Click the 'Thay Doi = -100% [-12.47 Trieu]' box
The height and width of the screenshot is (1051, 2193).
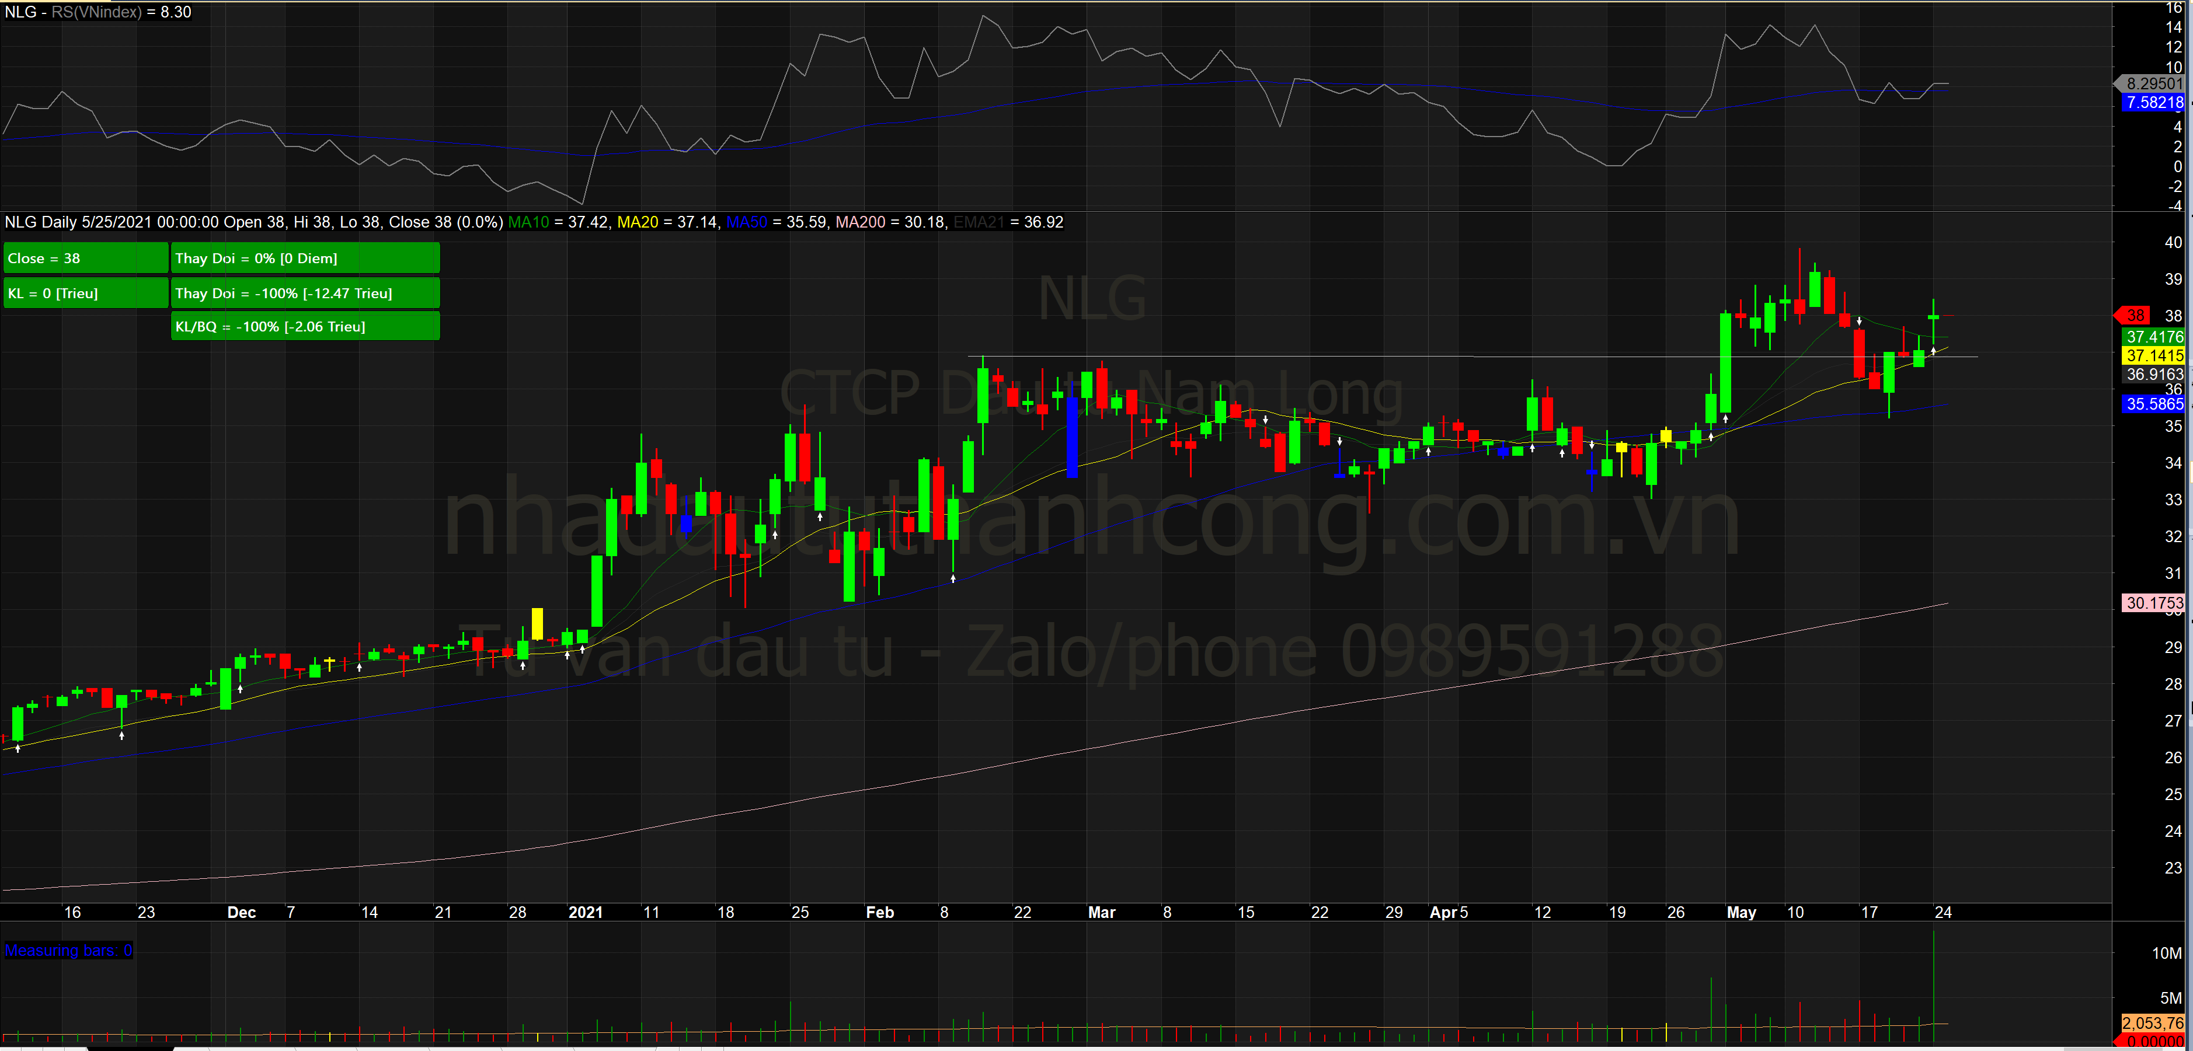305,294
